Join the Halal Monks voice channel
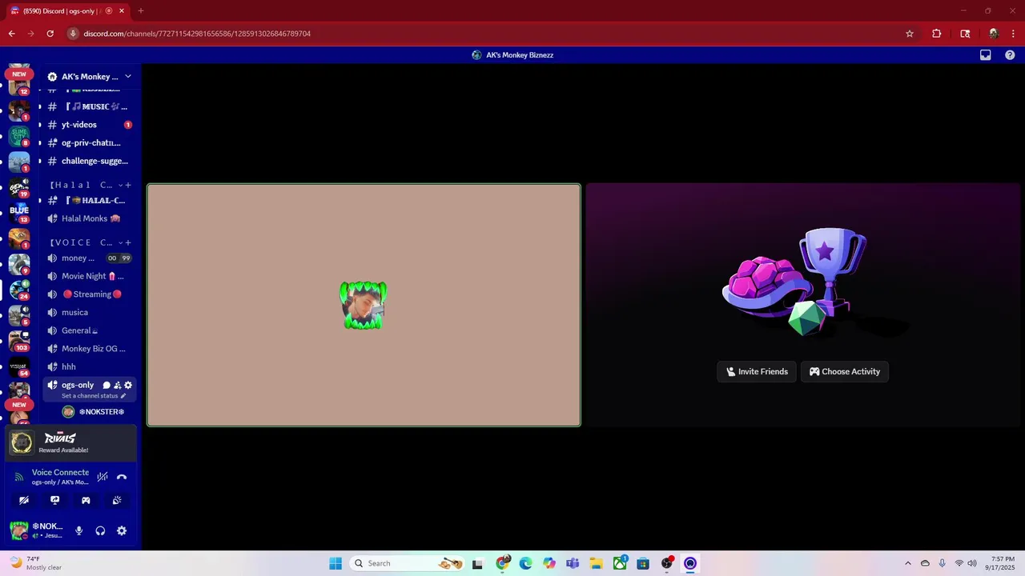1025x576 pixels. (89, 218)
